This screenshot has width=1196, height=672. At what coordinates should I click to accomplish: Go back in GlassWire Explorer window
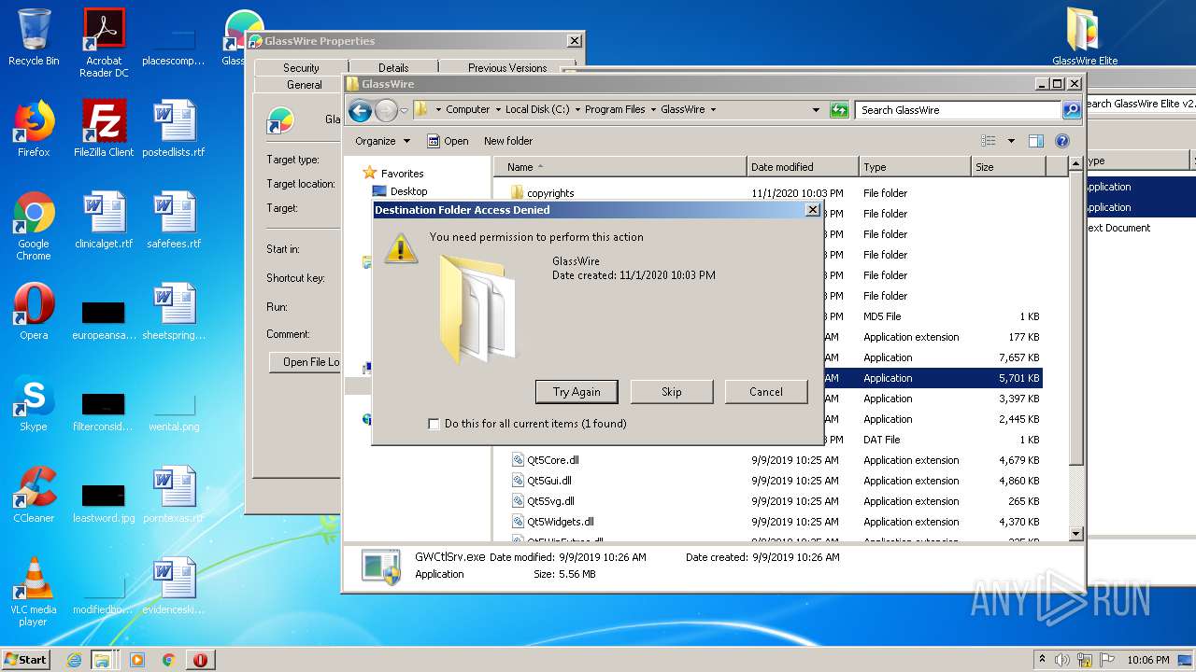pyautogui.click(x=360, y=111)
